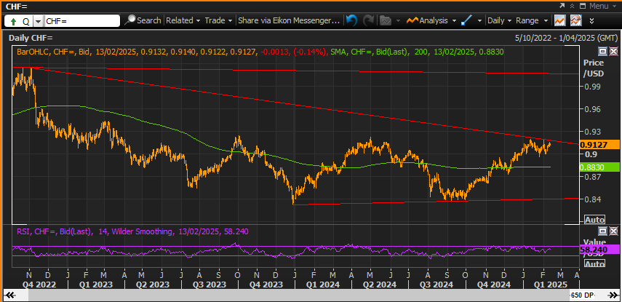Screen dimensions: 622x302
Task: Close the RSI panel
Action: click(x=614, y=231)
